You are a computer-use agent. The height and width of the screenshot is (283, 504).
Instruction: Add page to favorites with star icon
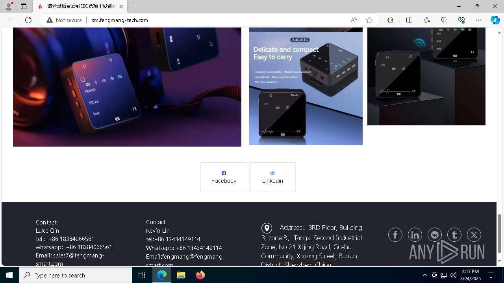coord(369,20)
